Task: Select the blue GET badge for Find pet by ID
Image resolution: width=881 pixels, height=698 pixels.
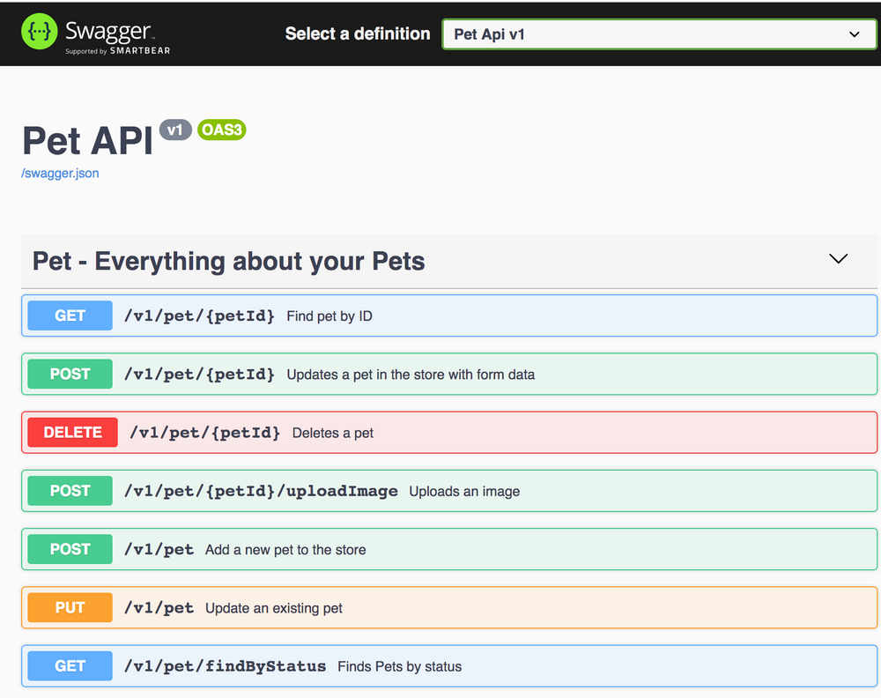Action: [69, 316]
